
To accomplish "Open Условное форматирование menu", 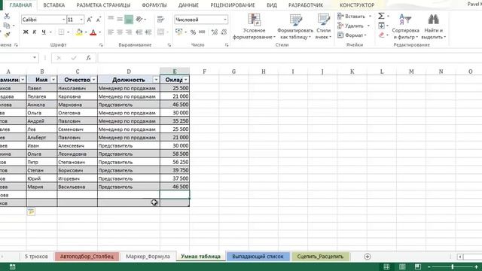I will tap(254, 26).
